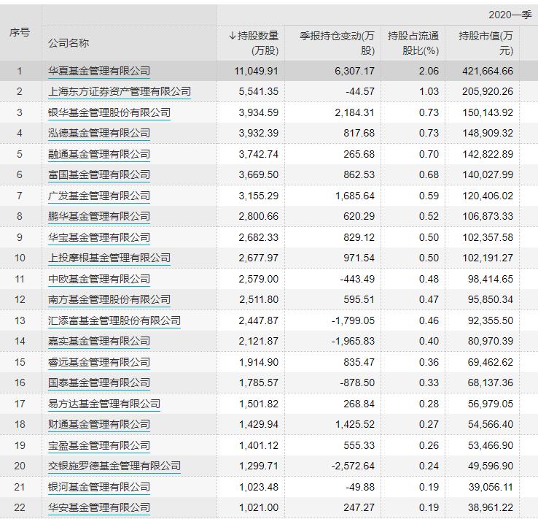This screenshot has height=519, width=538.
Task: Open 银华基金管理股份有限公司 link
Action: pyautogui.click(x=109, y=112)
